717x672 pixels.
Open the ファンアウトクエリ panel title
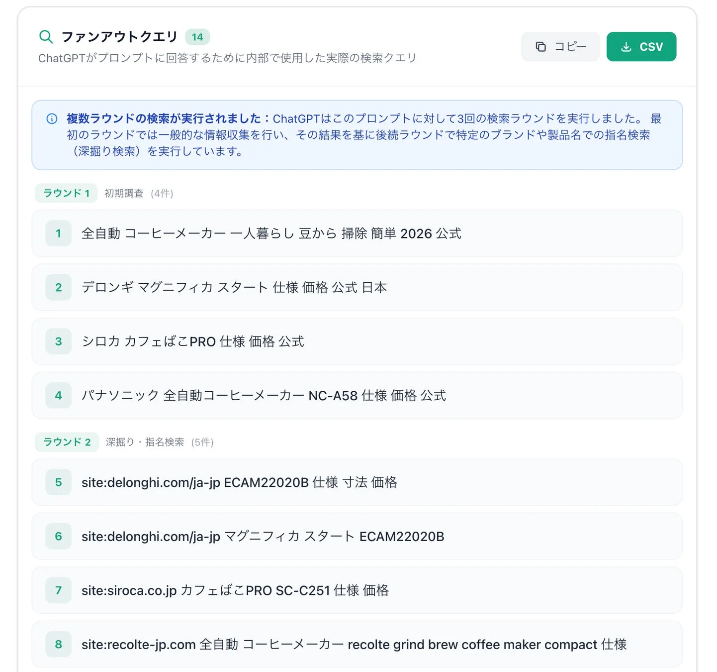[118, 36]
